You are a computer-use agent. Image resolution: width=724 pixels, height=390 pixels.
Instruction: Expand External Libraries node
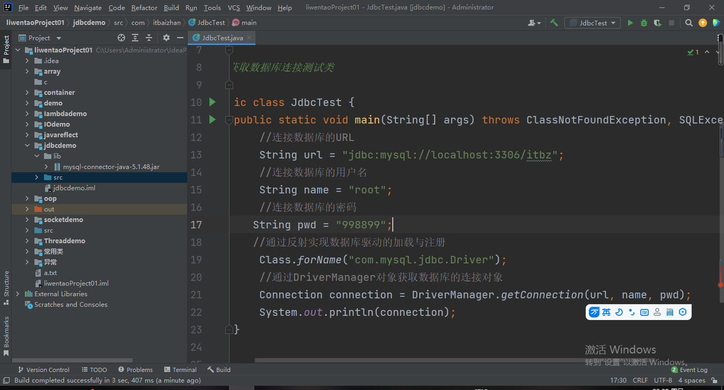pyautogui.click(x=17, y=294)
